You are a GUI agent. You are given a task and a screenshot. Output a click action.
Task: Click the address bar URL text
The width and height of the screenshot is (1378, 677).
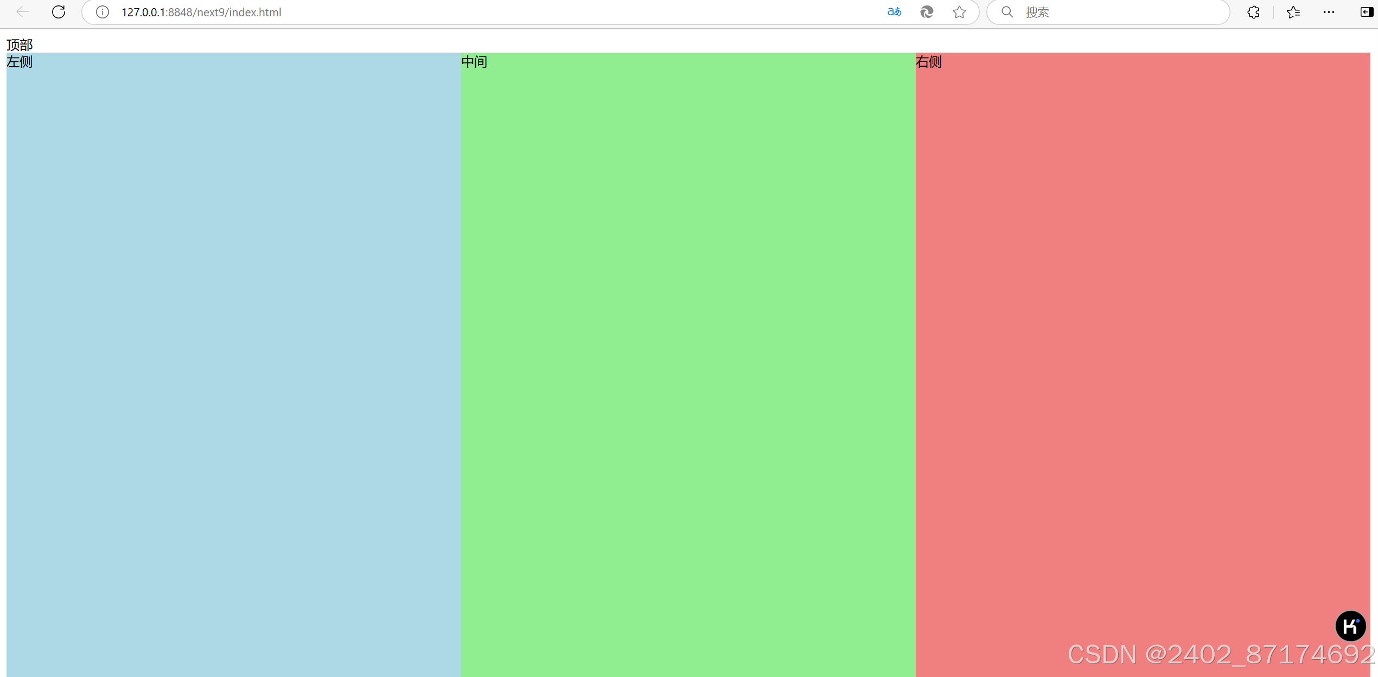coord(201,12)
